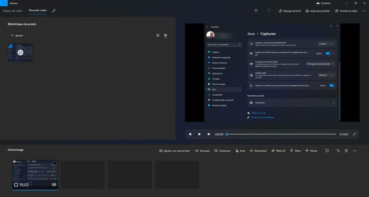Toggle the storyboard clip selection checkbox
The height and width of the screenshot is (197, 369).
pos(55,163)
